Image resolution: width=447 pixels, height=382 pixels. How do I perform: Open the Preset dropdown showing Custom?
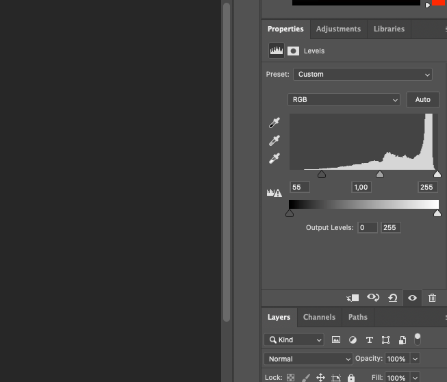tap(363, 75)
